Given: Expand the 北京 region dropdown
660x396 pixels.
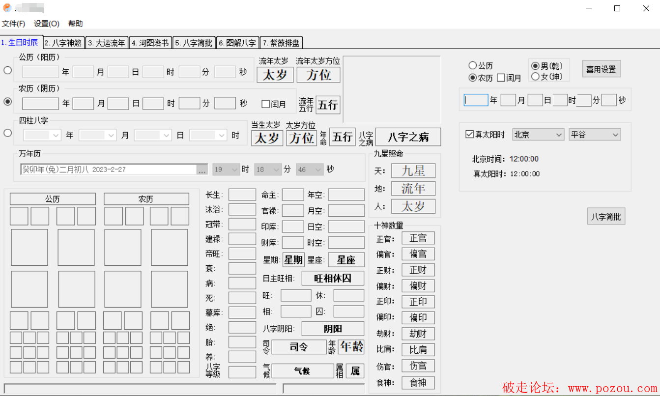Looking at the screenshot, I should (538, 135).
